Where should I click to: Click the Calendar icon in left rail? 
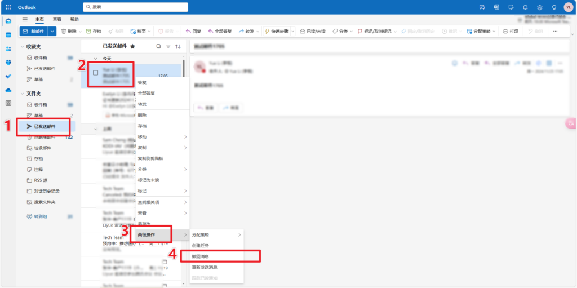click(x=8, y=35)
